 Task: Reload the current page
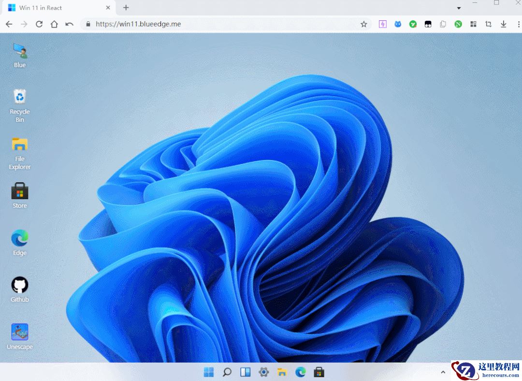point(40,24)
